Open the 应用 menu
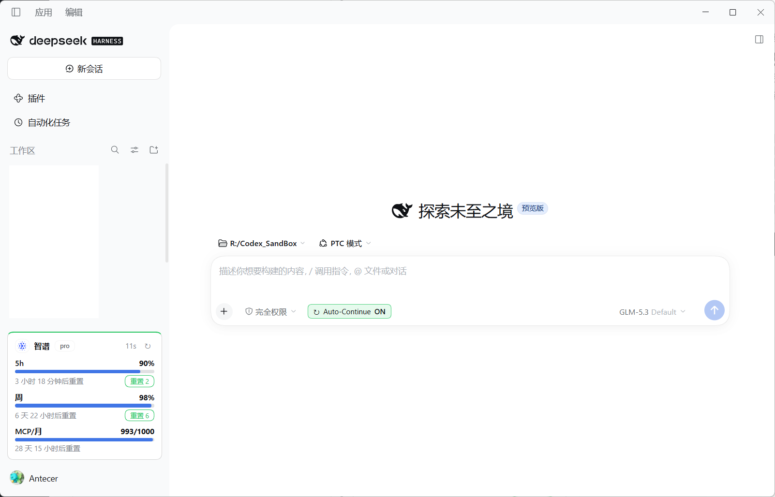Image resolution: width=775 pixels, height=497 pixels. click(44, 13)
